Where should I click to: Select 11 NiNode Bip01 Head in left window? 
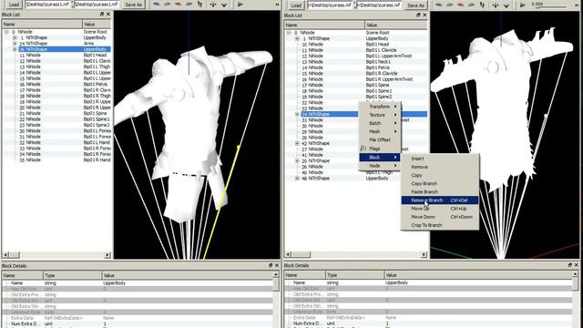pos(56,55)
